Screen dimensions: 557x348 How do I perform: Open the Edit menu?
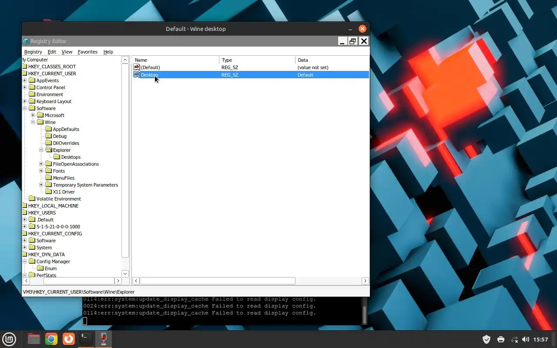pyautogui.click(x=52, y=52)
